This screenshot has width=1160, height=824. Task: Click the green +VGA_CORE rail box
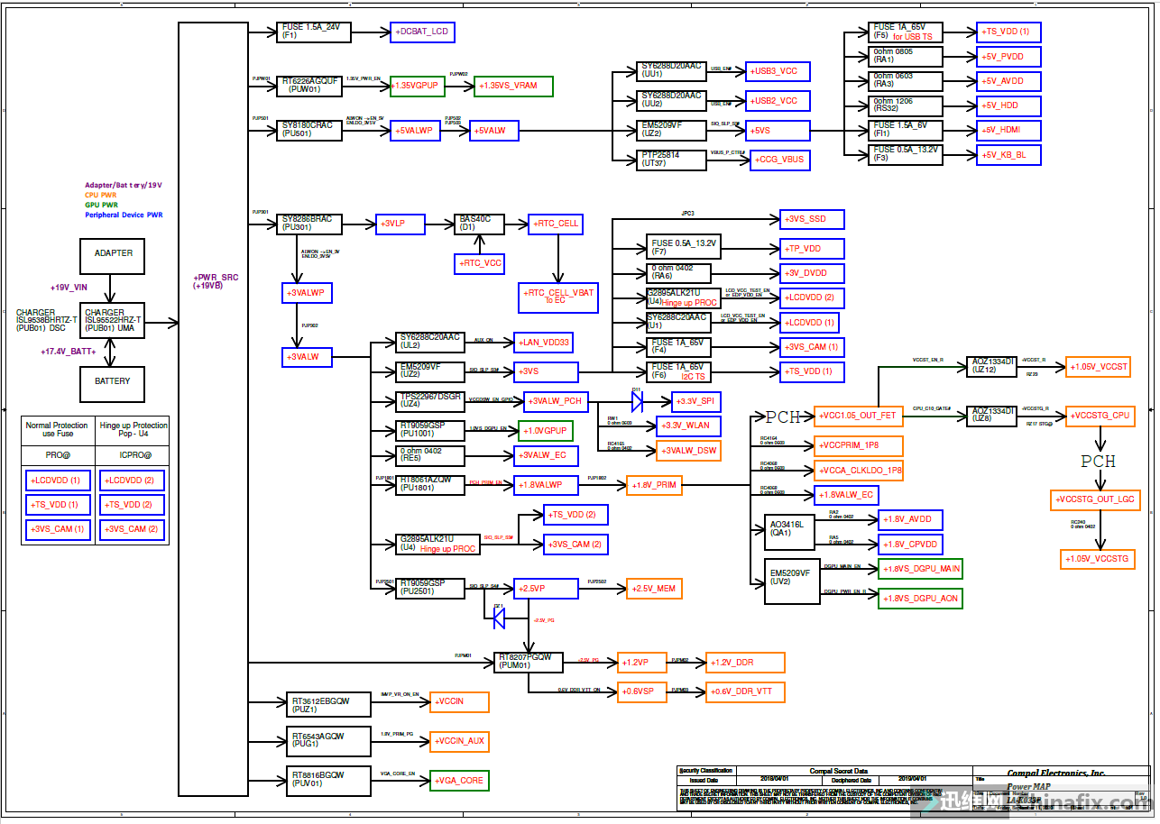459,780
